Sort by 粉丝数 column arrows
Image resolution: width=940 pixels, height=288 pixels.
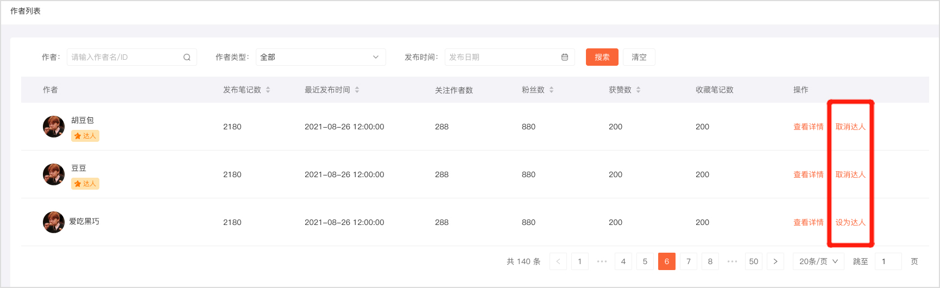552,90
